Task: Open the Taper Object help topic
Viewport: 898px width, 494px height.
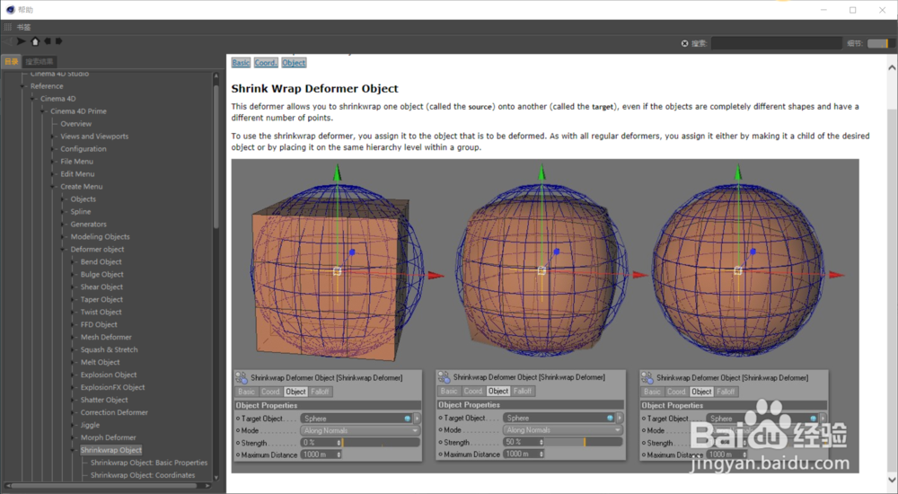Action: pos(101,300)
